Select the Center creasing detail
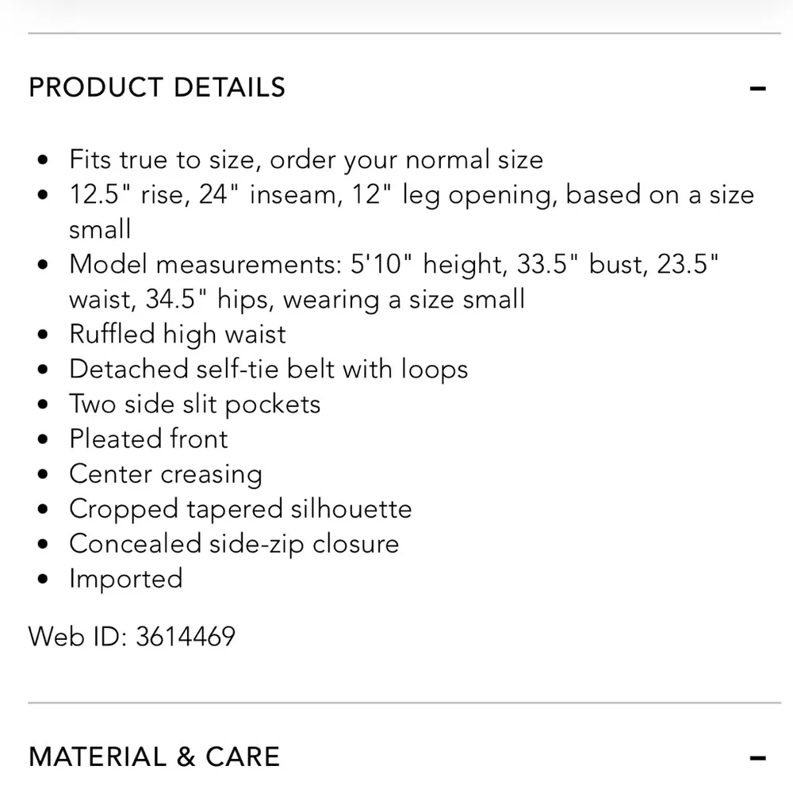The height and width of the screenshot is (793, 793). [x=166, y=473]
